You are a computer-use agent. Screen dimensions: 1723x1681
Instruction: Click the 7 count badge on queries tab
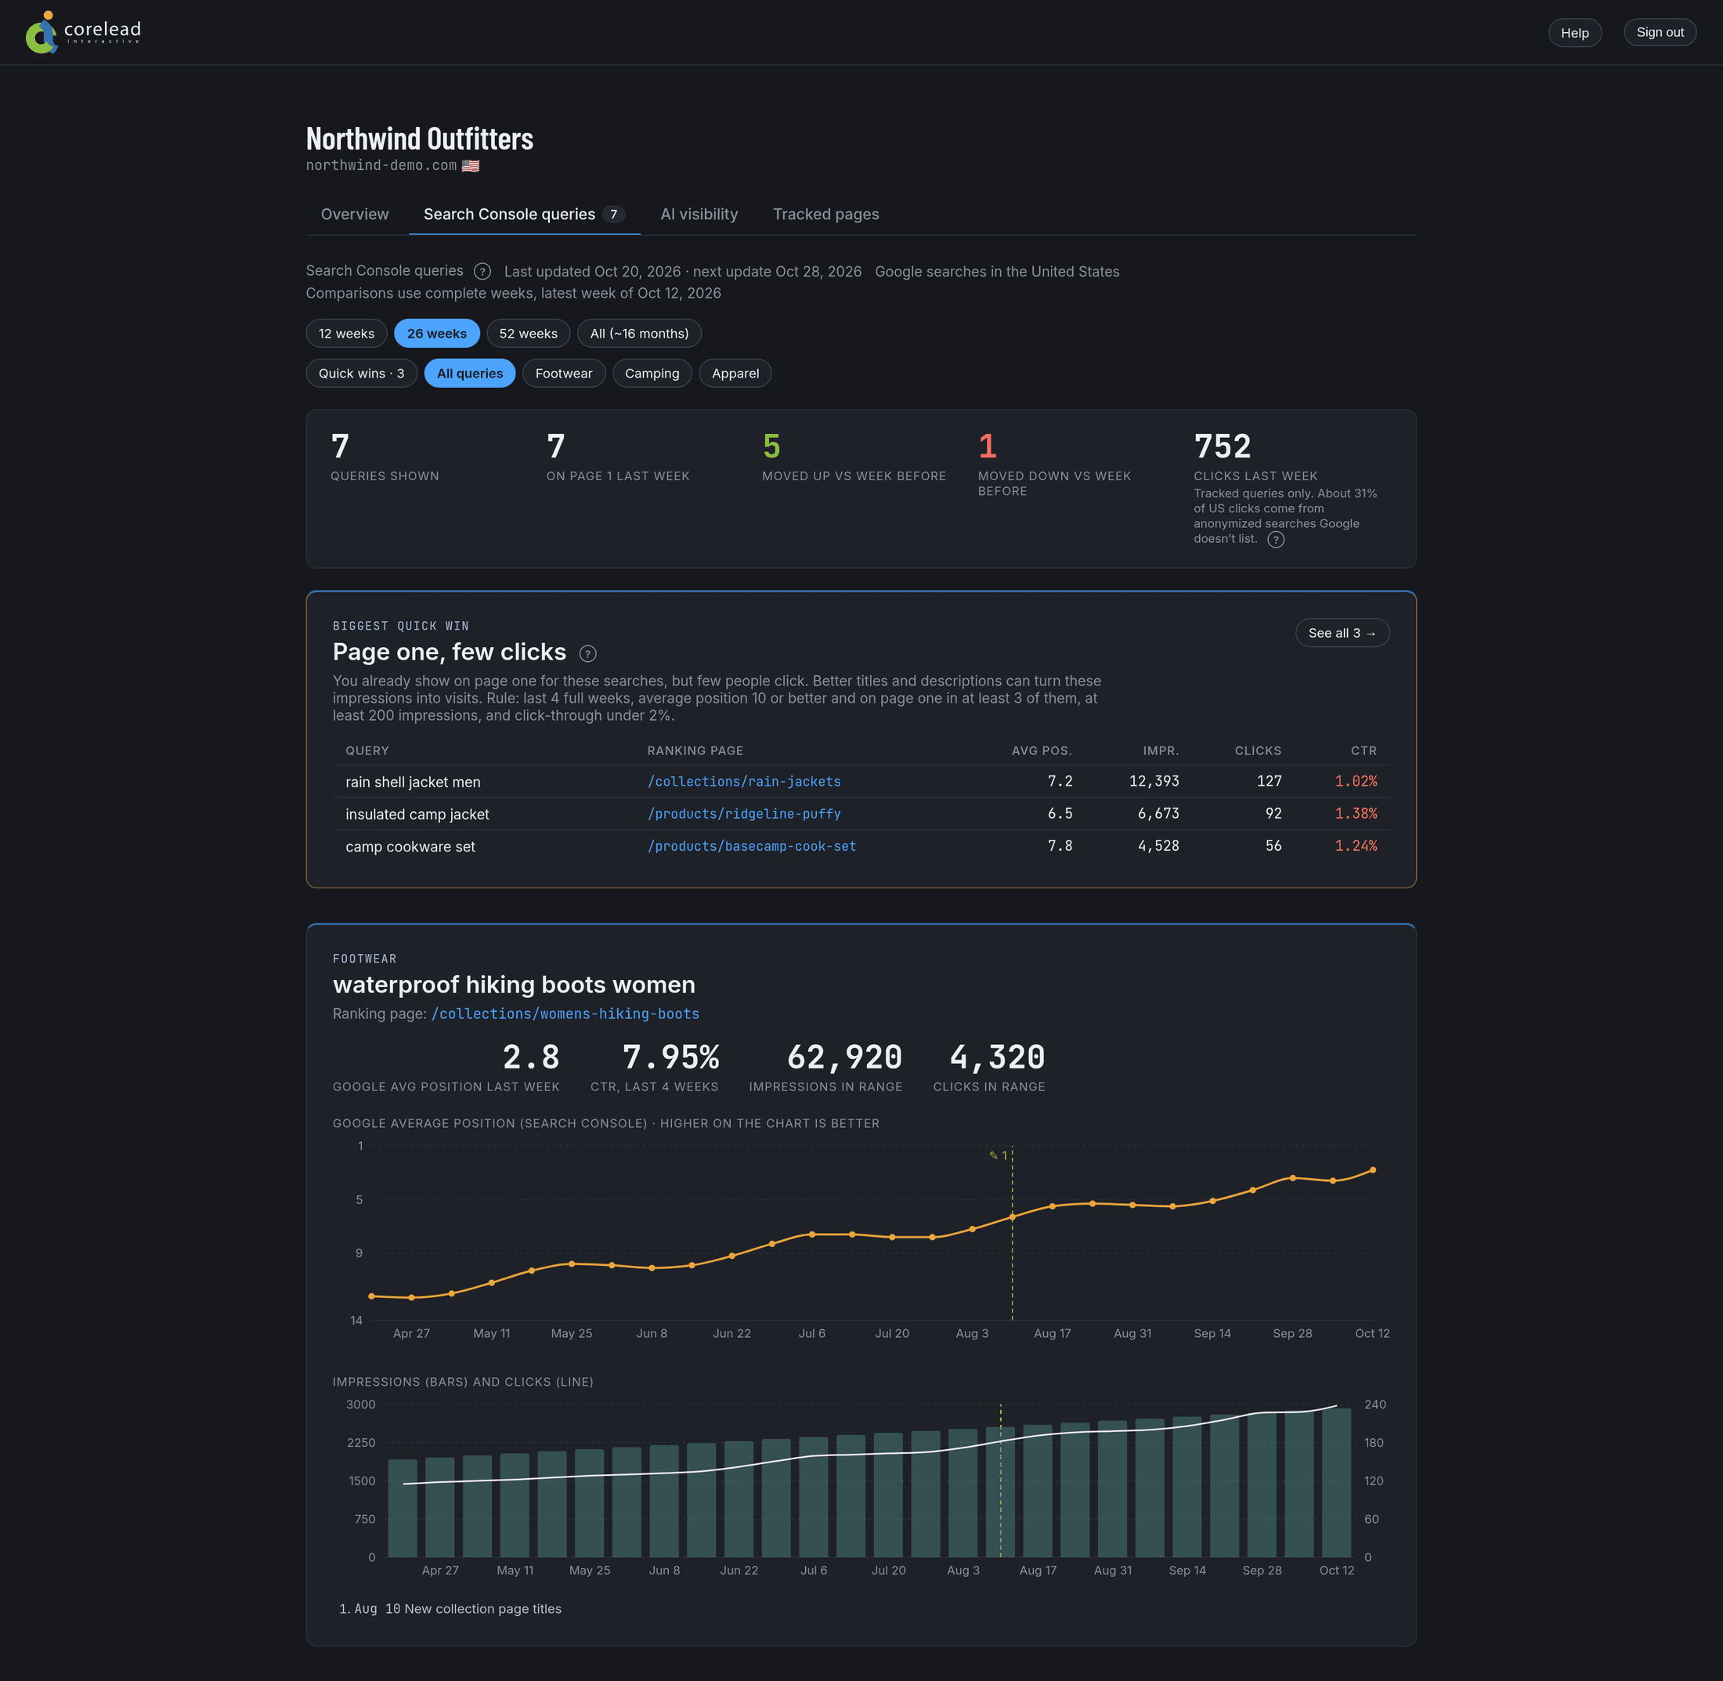pyautogui.click(x=613, y=215)
